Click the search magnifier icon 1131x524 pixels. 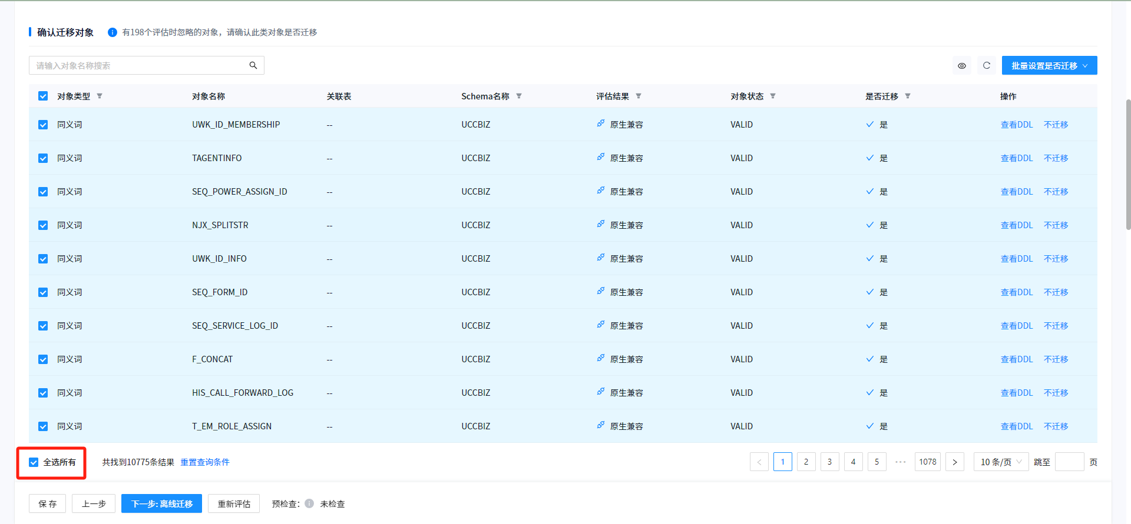[x=253, y=65]
